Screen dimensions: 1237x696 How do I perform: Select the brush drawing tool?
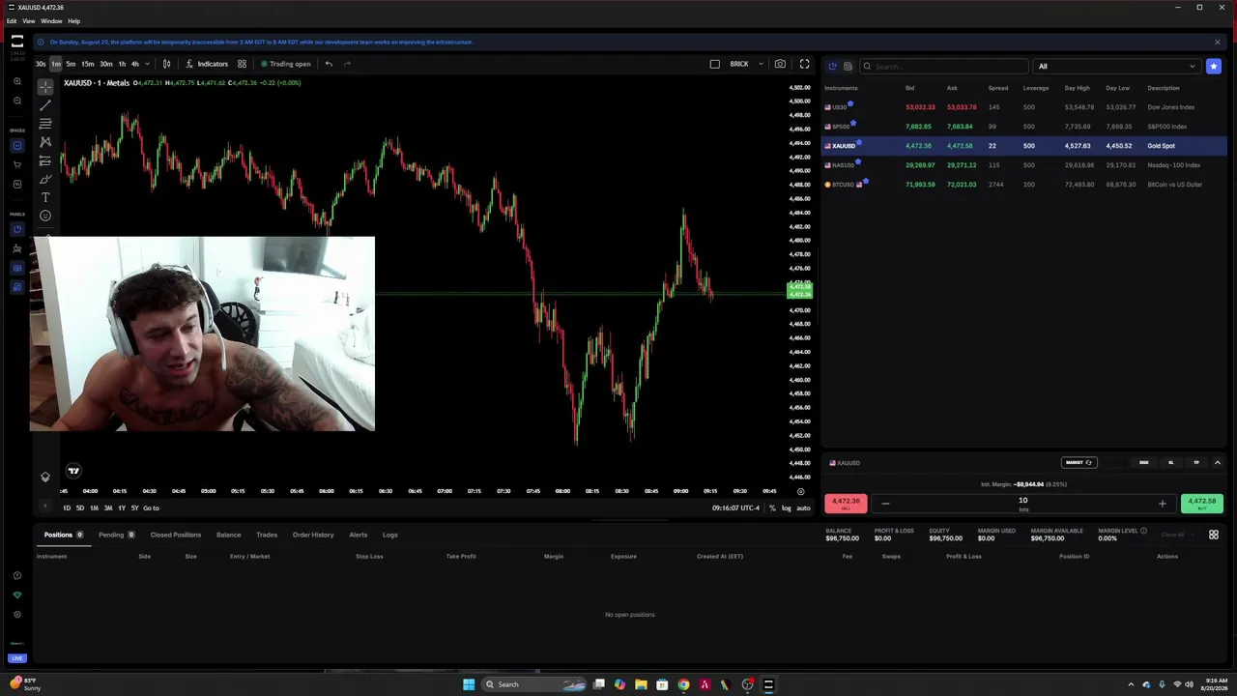[x=45, y=179]
